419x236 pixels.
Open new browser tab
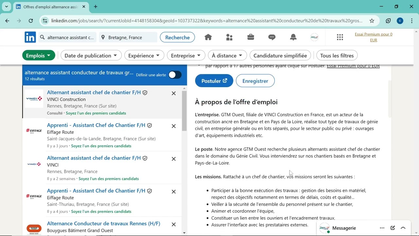96,7
